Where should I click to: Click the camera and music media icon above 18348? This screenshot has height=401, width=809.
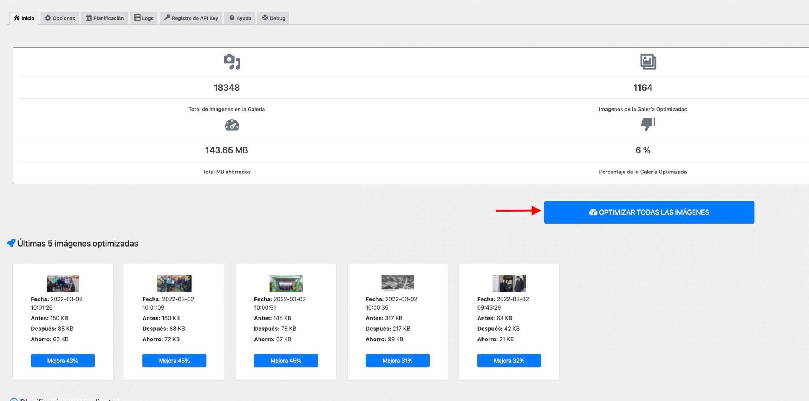coord(232,62)
